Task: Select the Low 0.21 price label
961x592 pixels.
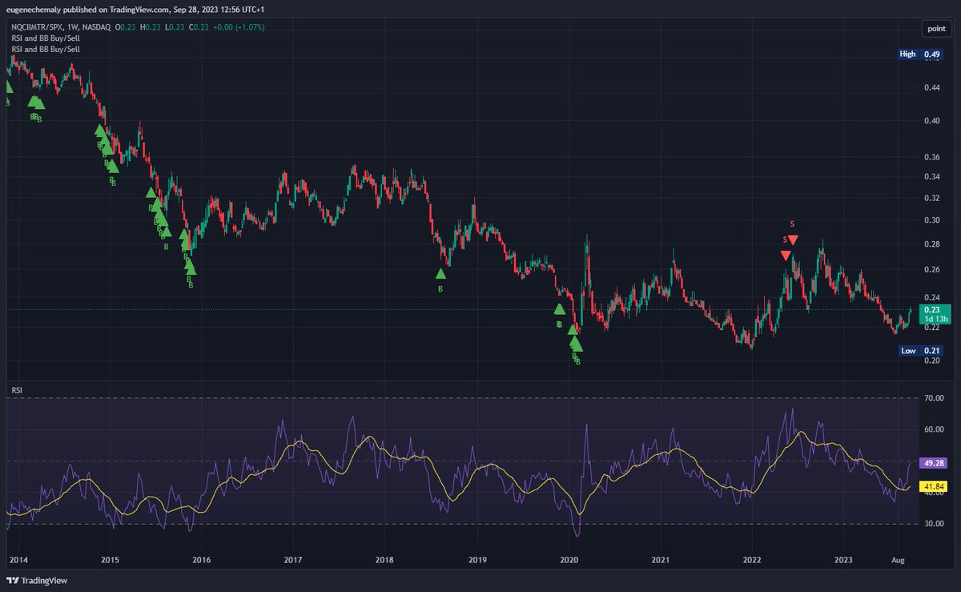Action: (921, 351)
